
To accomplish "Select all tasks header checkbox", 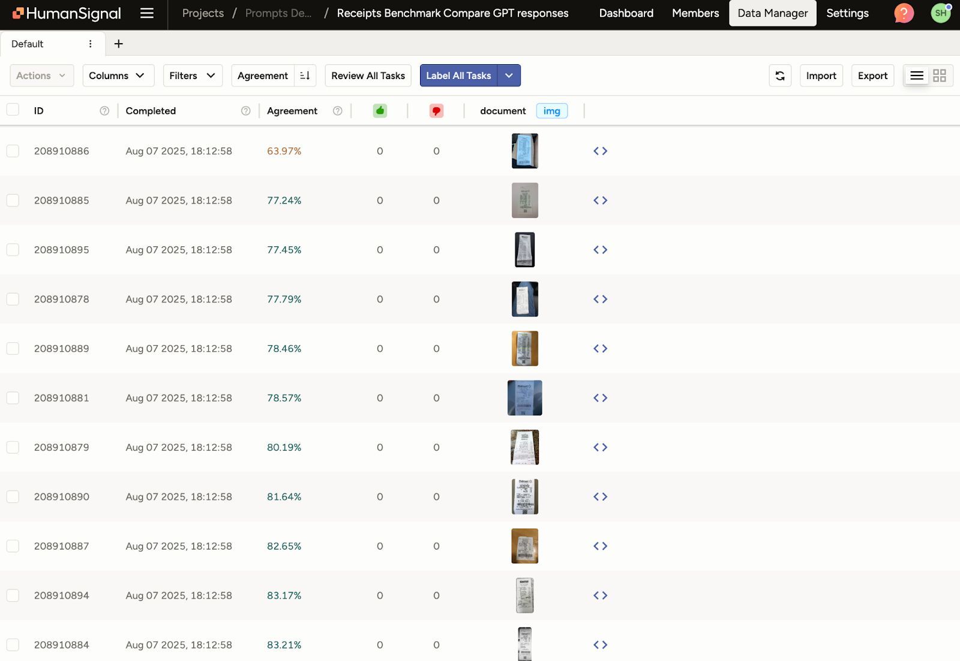I will 13,110.
